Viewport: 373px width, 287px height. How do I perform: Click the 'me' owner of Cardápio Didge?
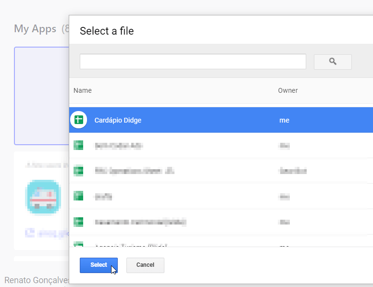(285, 120)
